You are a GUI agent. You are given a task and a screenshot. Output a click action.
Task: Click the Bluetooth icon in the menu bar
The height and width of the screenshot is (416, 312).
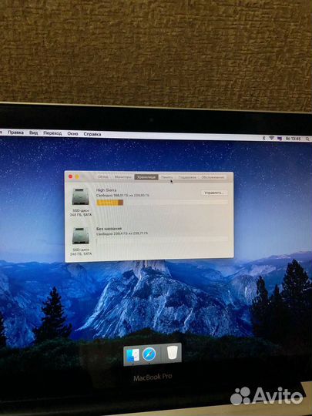coord(263,138)
